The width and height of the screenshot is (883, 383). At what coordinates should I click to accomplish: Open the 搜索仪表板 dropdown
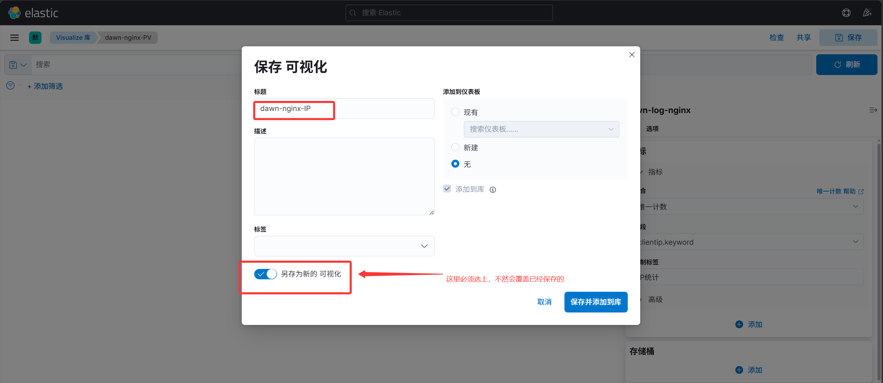click(x=541, y=129)
